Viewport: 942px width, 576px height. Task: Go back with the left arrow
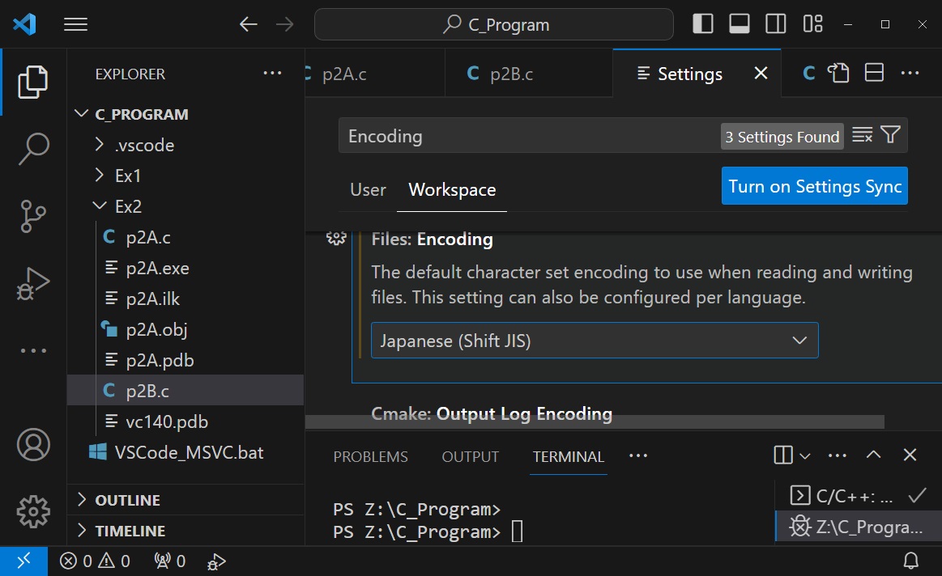pos(248,24)
